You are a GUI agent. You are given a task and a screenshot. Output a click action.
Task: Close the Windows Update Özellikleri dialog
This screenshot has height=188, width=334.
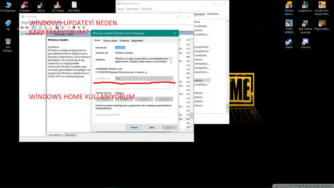[175, 33]
